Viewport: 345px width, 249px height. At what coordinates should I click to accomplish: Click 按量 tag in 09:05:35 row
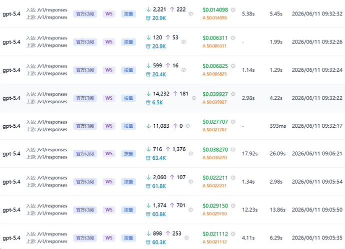pyautogui.click(x=128, y=238)
